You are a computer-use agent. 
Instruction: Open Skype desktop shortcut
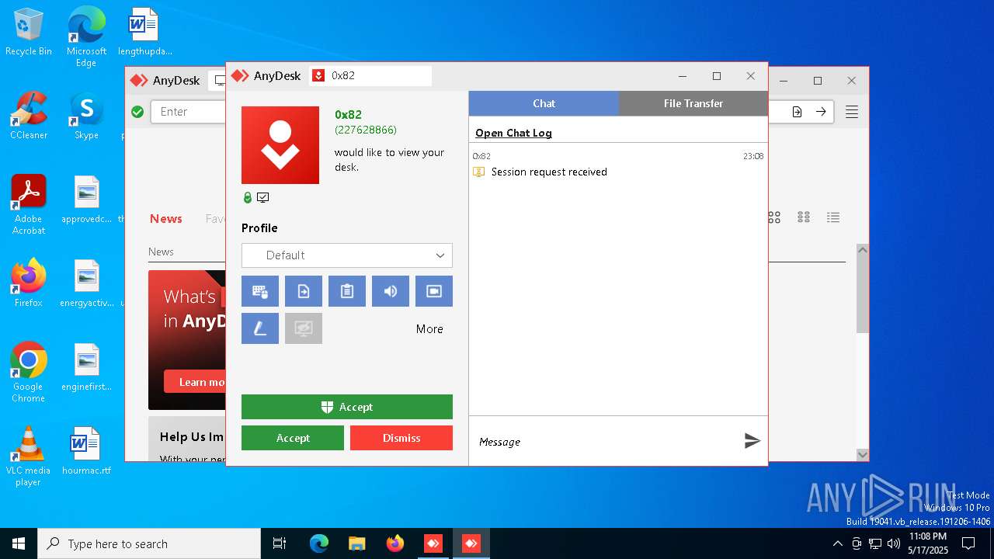tap(86, 116)
